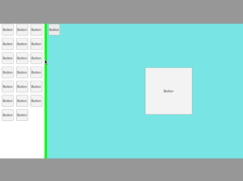Activate third-row, first-column Button in white panel
The image size is (243, 181).
tap(8, 58)
